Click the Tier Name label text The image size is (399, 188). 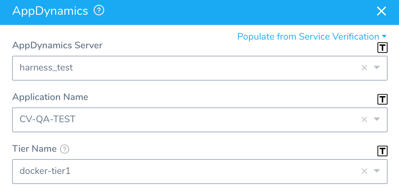click(34, 149)
